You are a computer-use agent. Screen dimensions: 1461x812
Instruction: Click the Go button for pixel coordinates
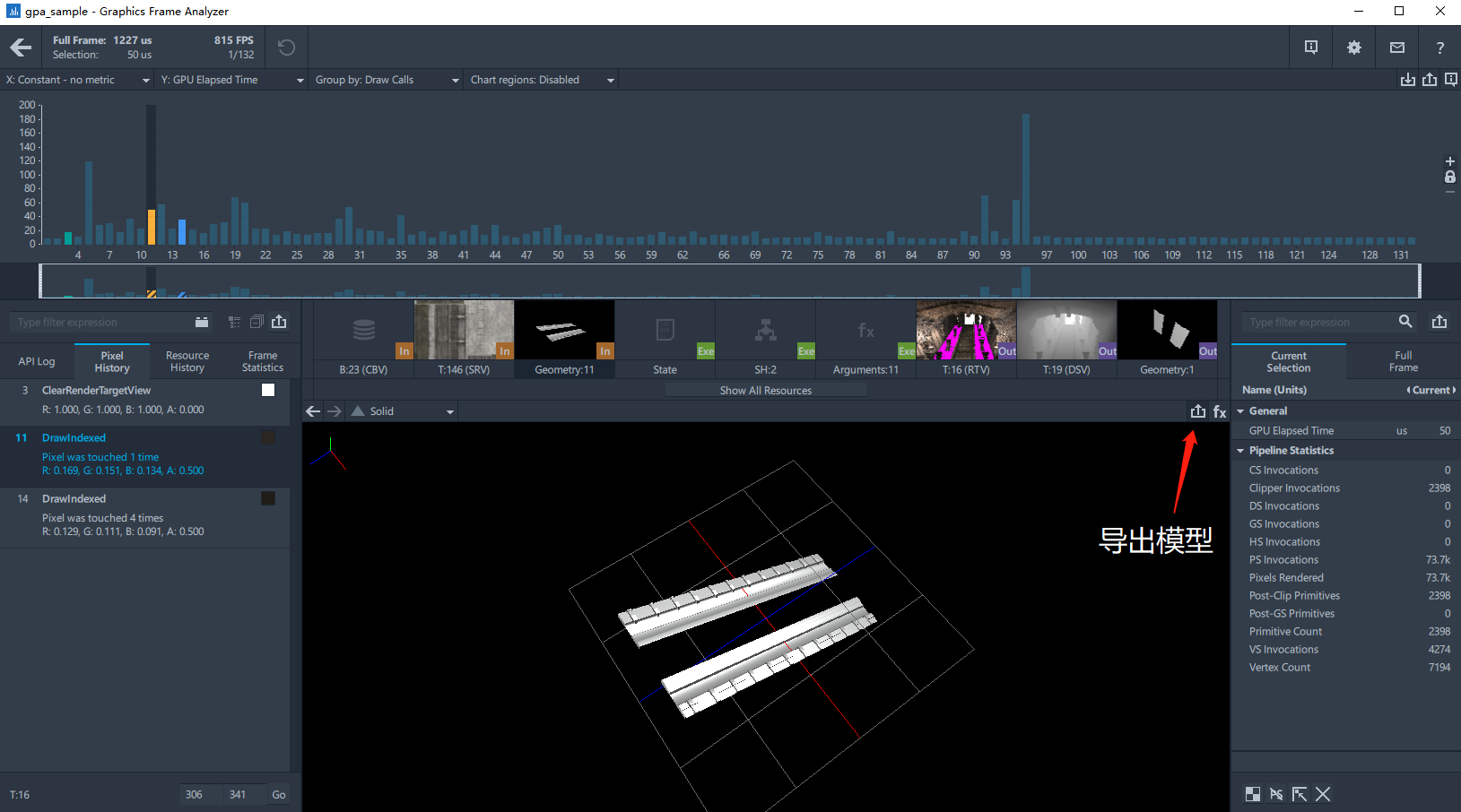point(279,795)
